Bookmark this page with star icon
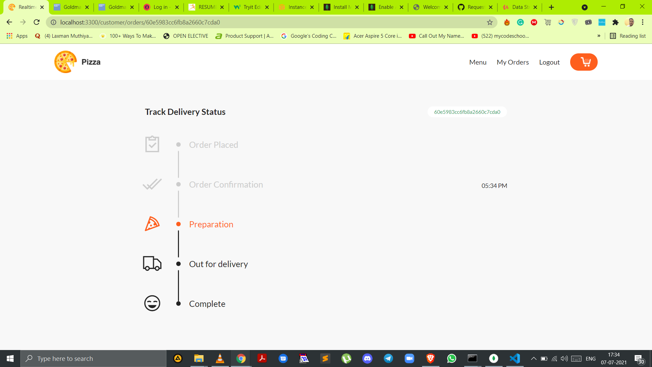Viewport: 652px width, 367px height. (x=489, y=22)
